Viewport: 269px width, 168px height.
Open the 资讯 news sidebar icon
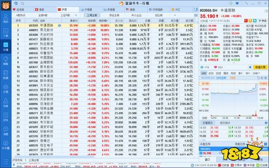pos(6,117)
